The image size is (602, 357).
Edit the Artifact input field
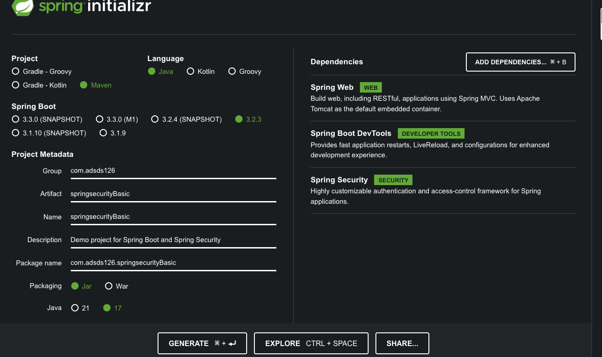point(174,194)
